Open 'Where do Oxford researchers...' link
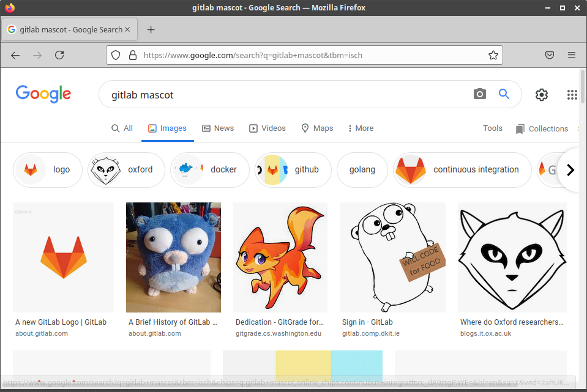This screenshot has height=392, width=587. 512,322
